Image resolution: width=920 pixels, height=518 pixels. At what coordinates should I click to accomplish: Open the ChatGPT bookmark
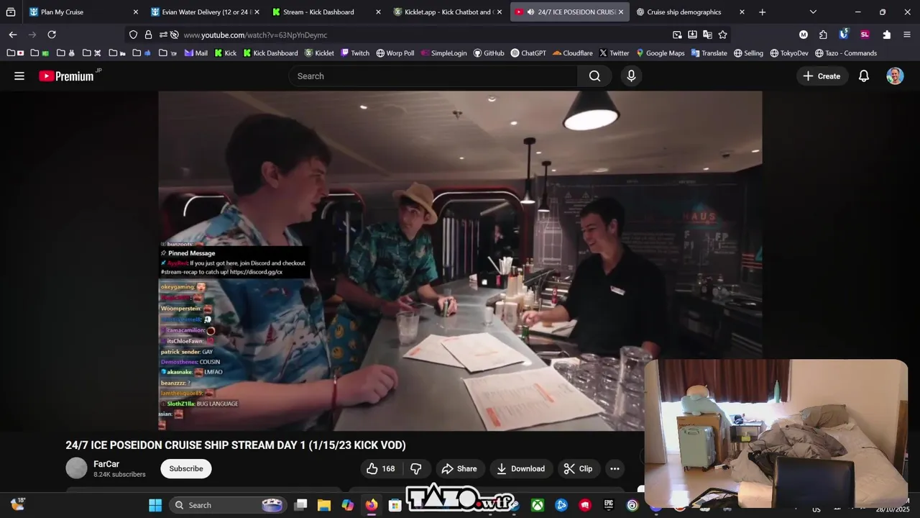point(528,53)
